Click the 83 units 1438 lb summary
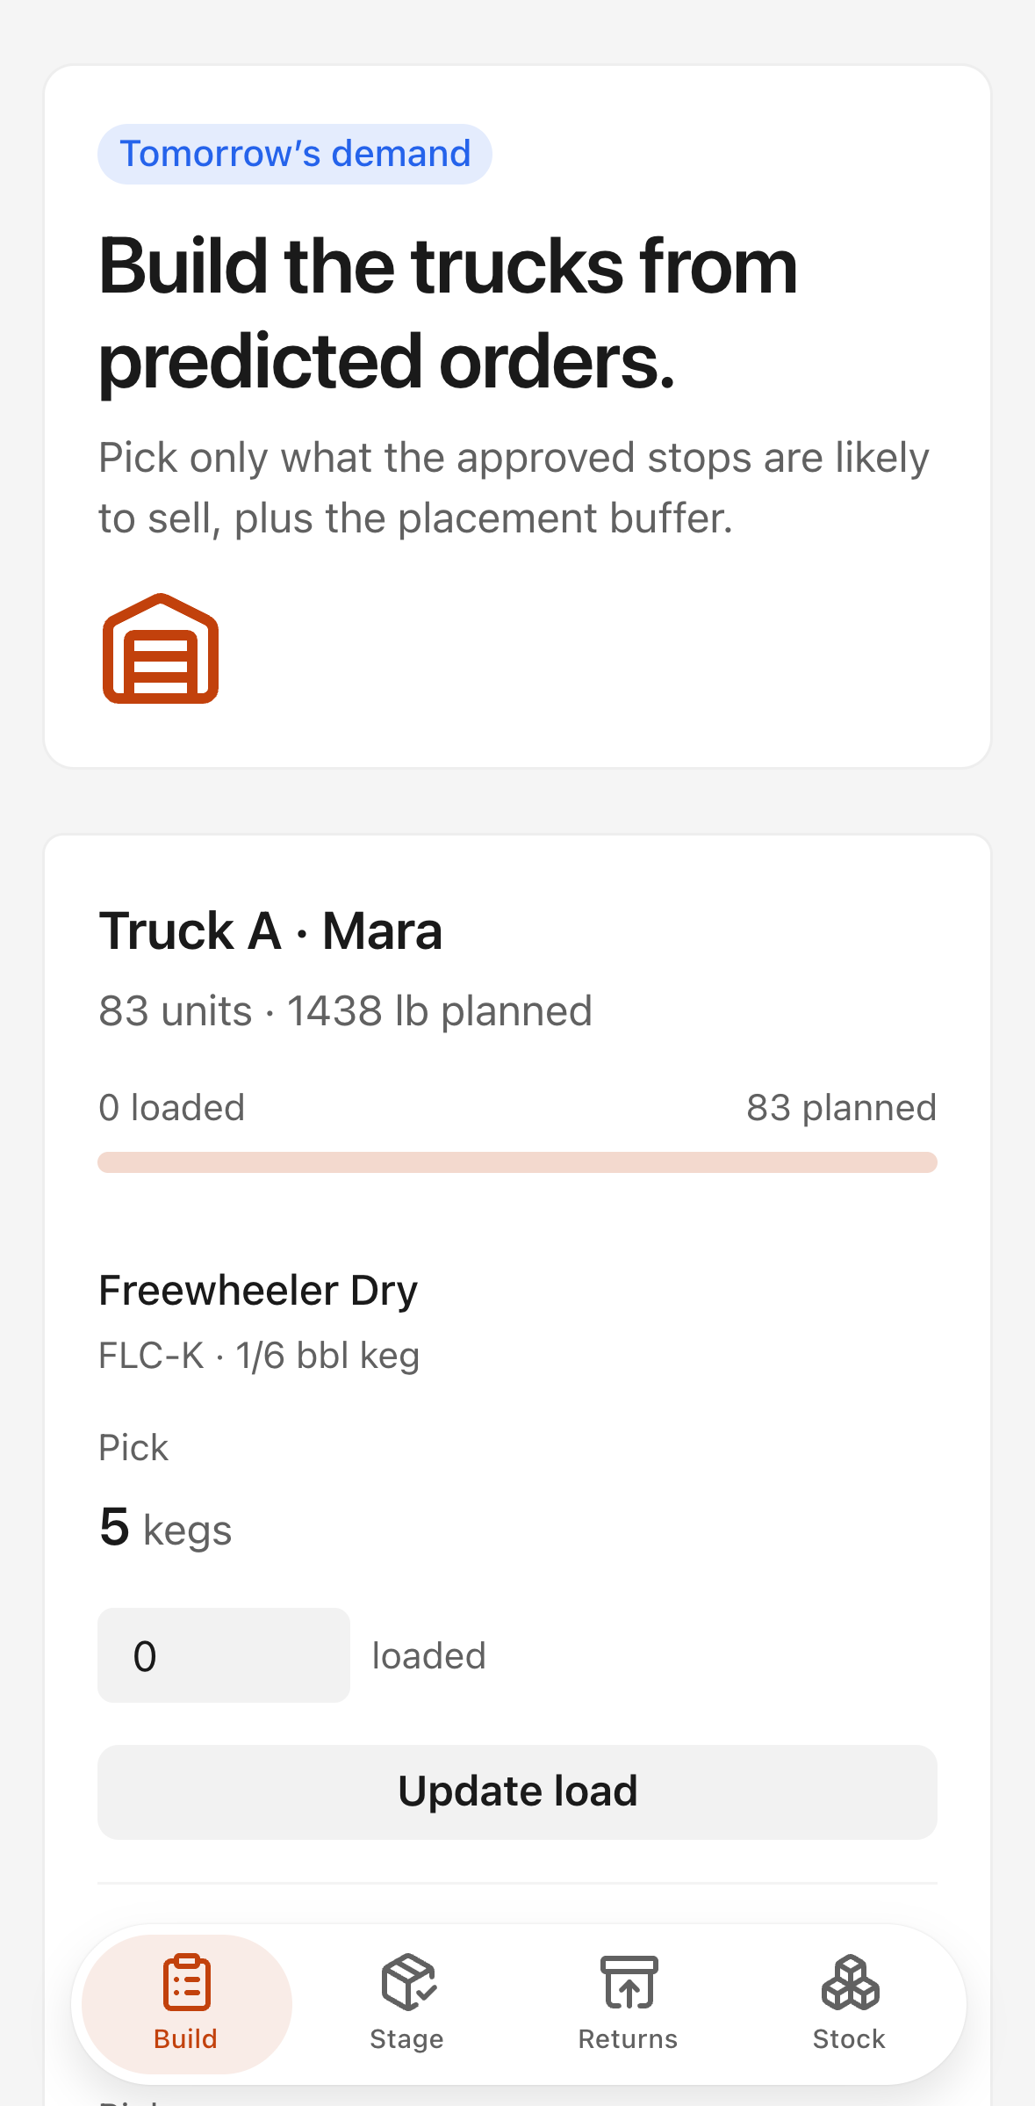 tap(346, 1010)
